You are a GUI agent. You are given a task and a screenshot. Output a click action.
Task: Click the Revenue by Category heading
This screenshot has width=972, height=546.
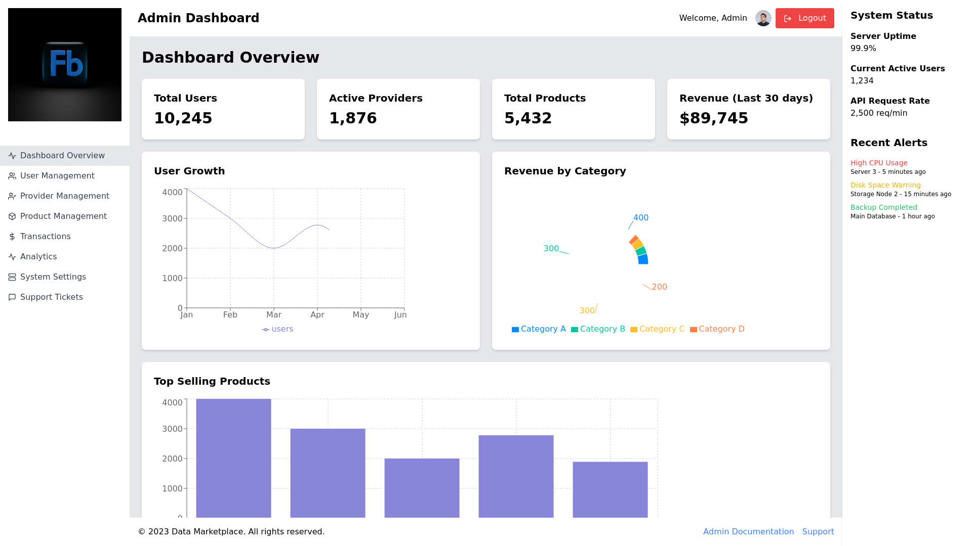point(565,171)
